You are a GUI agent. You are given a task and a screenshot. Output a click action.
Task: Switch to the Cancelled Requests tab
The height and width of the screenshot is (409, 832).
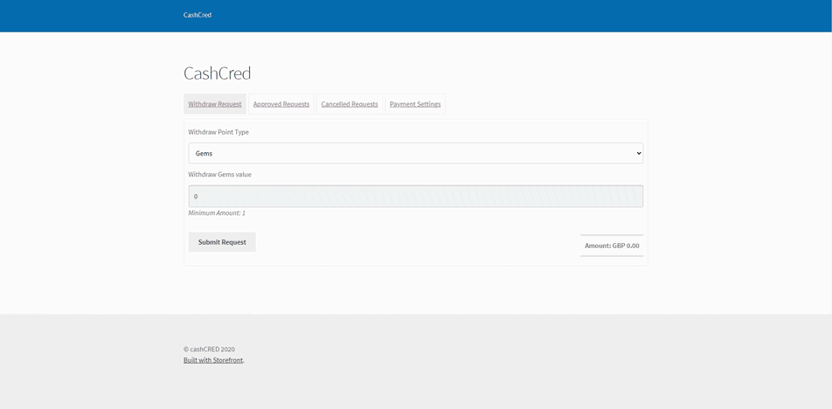coord(350,104)
